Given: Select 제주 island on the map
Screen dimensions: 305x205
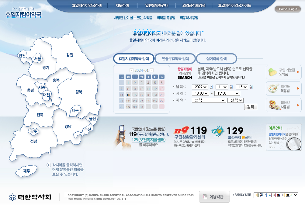Looking at the screenshot, I should click(x=27, y=171).
